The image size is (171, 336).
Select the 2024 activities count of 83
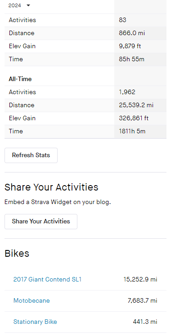(x=122, y=20)
